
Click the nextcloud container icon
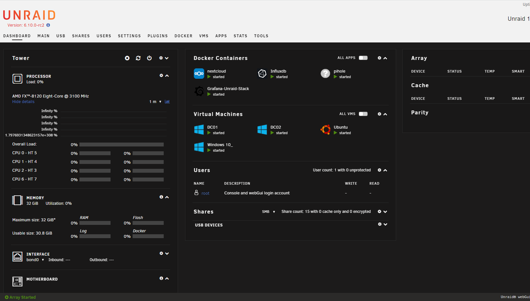click(x=199, y=74)
